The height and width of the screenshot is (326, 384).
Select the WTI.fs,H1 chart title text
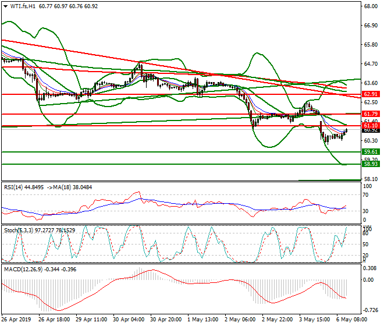(23, 6)
